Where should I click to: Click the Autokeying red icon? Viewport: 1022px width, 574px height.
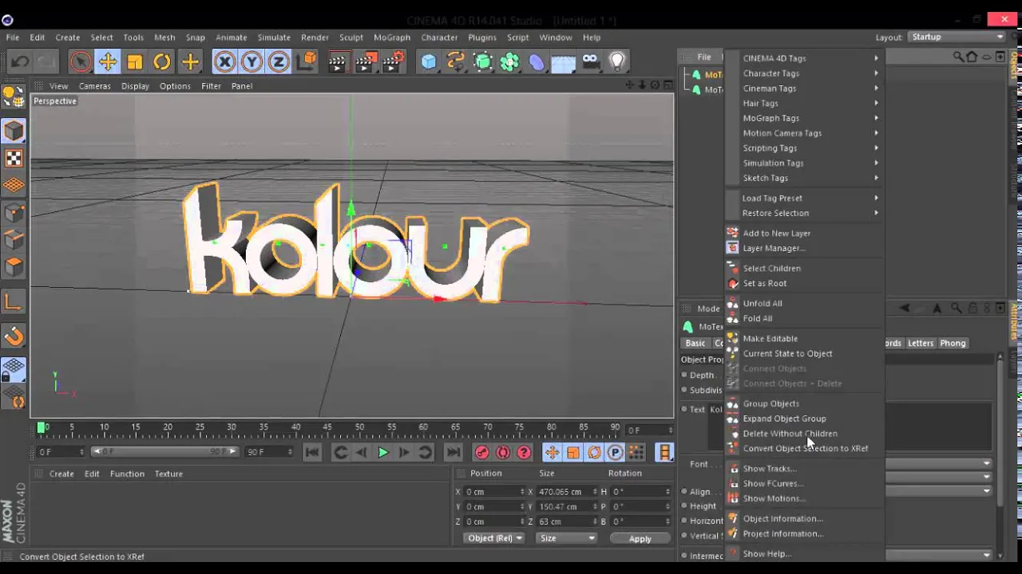click(x=503, y=452)
